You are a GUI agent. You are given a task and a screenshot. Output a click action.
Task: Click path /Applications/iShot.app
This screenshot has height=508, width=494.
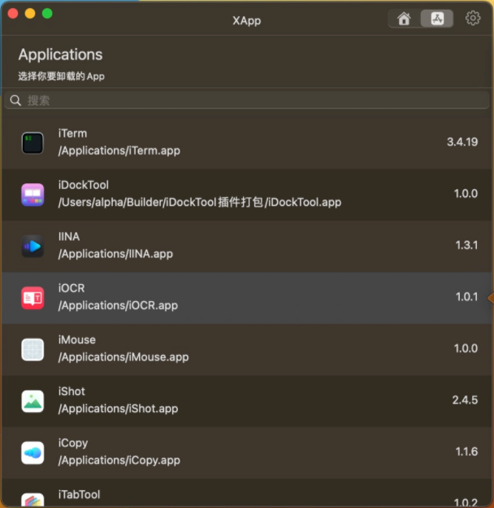119,409
